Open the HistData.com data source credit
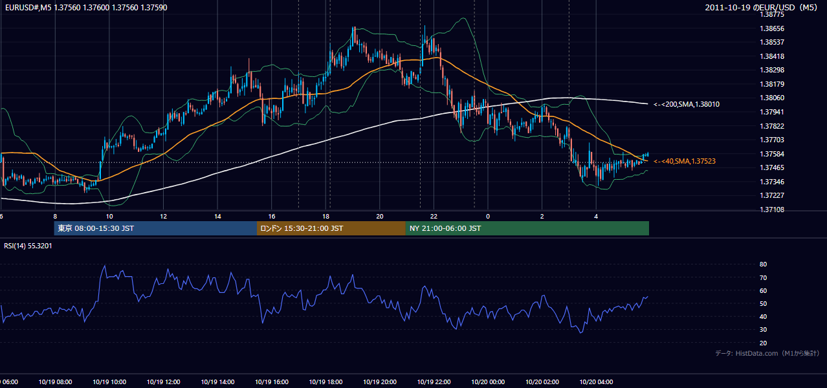Screen dimensions: 827x388 pos(767,353)
